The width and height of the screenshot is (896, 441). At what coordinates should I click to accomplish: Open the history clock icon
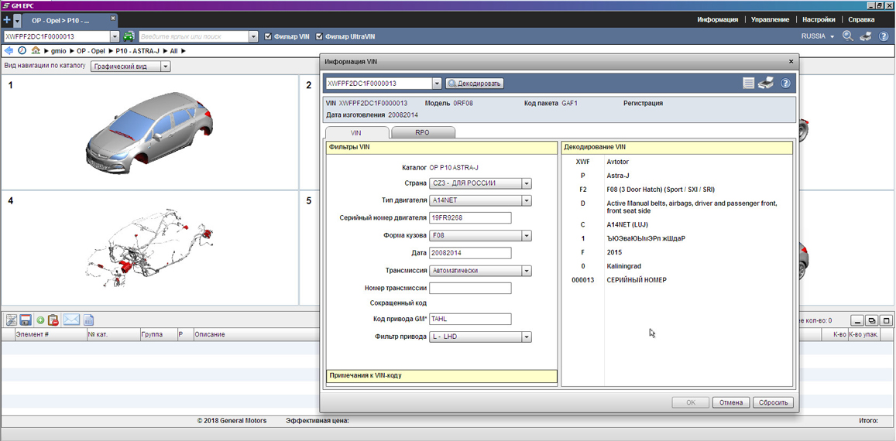(22, 51)
